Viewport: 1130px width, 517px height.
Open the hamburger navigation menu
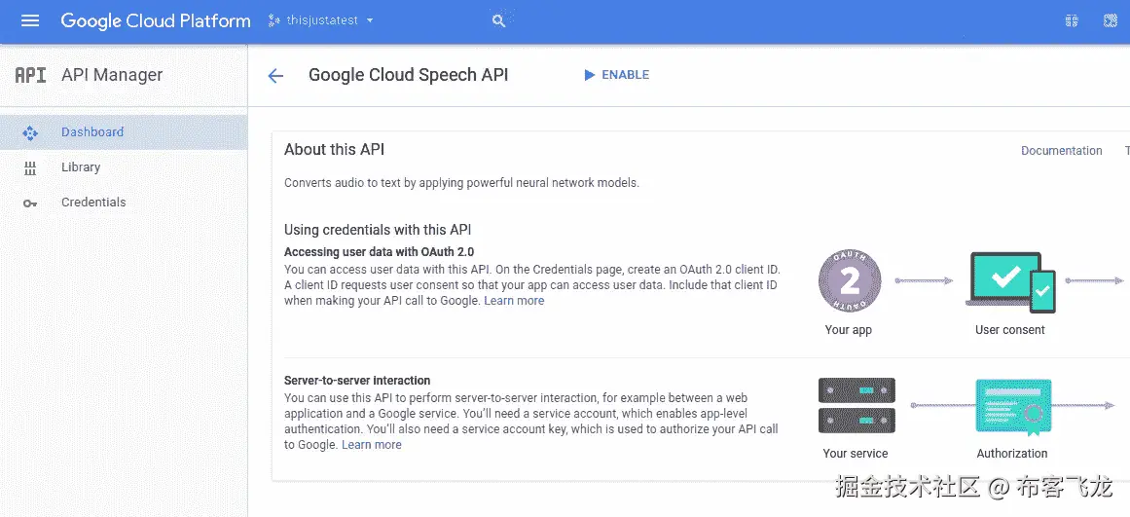[x=30, y=20]
